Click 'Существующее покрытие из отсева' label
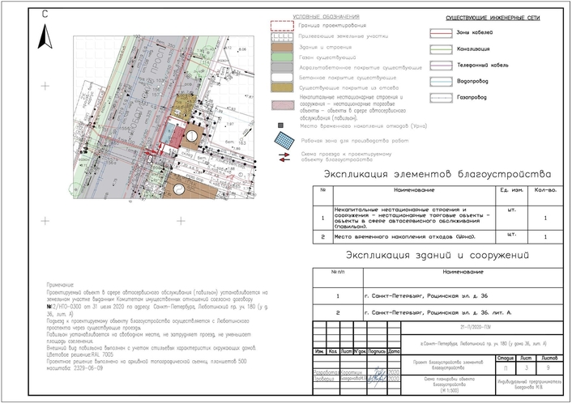This screenshot has height=403, width=572. pyautogui.click(x=348, y=88)
